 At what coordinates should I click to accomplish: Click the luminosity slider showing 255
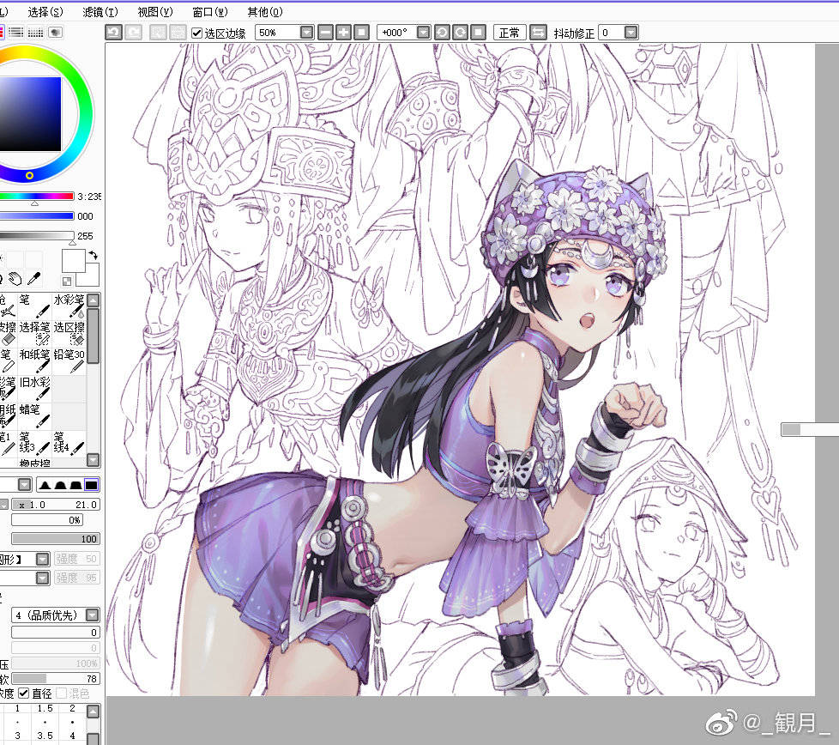click(x=37, y=236)
